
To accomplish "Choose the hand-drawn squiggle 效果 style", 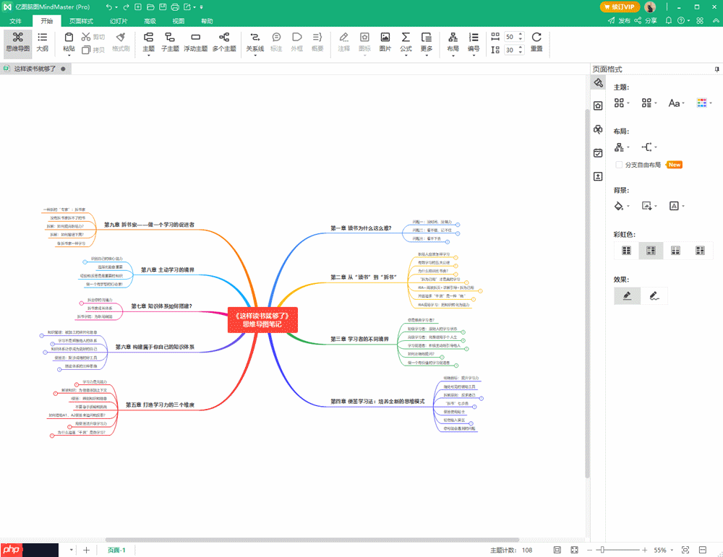I will click(x=654, y=295).
